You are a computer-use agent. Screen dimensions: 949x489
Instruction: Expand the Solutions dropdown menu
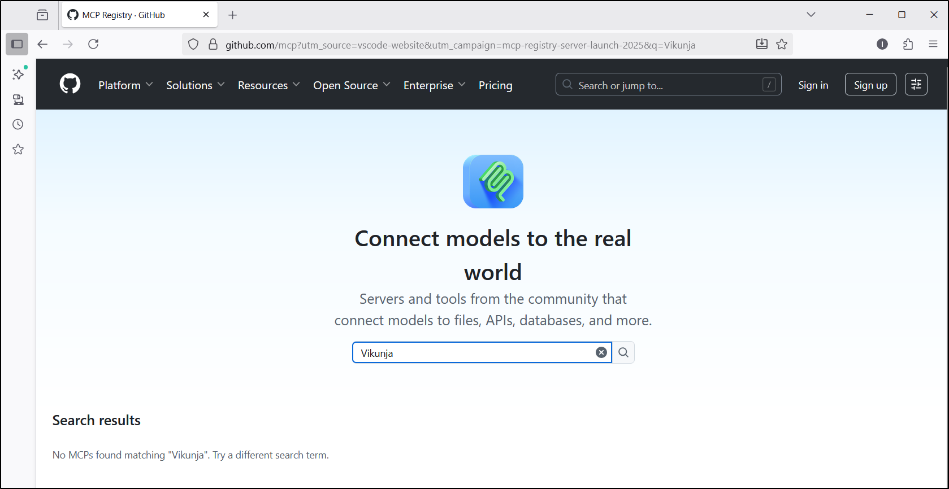pyautogui.click(x=195, y=85)
